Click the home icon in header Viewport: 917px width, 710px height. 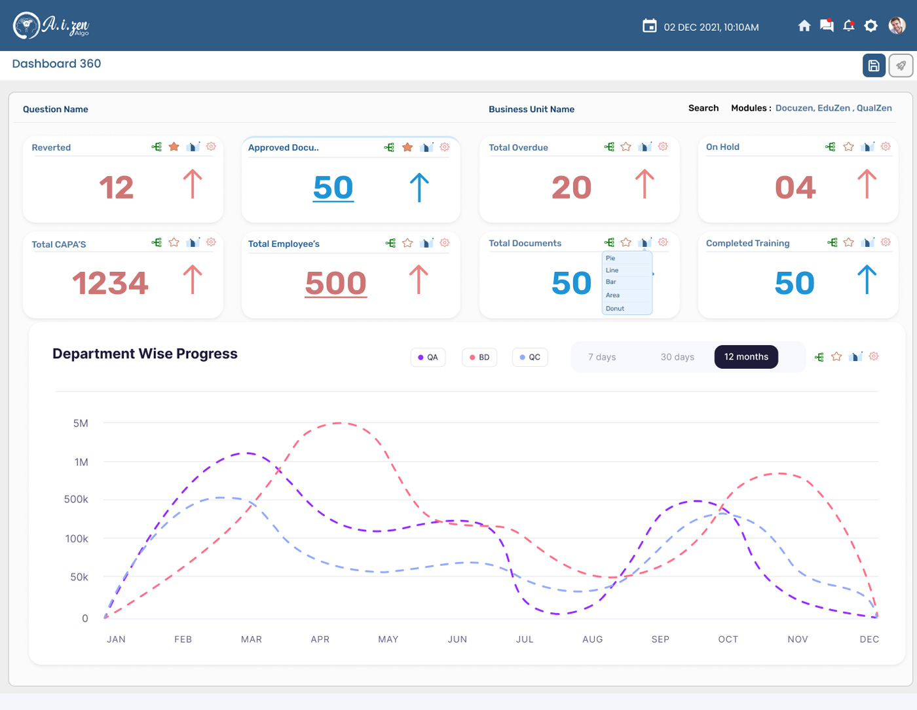(804, 26)
